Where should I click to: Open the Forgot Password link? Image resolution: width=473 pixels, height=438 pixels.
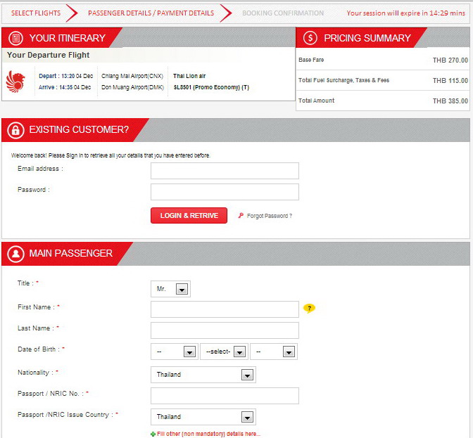(269, 216)
